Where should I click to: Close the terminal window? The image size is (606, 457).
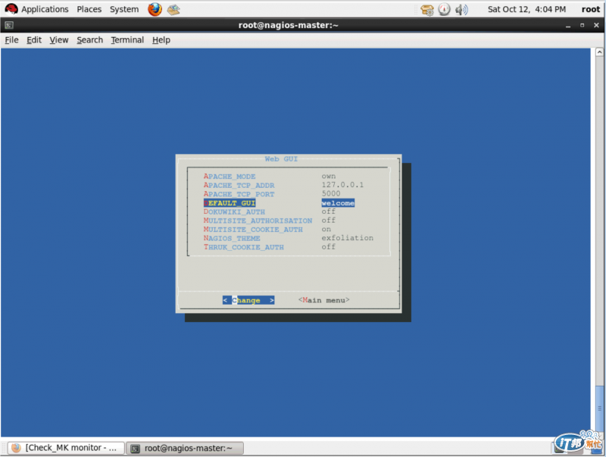click(596, 25)
